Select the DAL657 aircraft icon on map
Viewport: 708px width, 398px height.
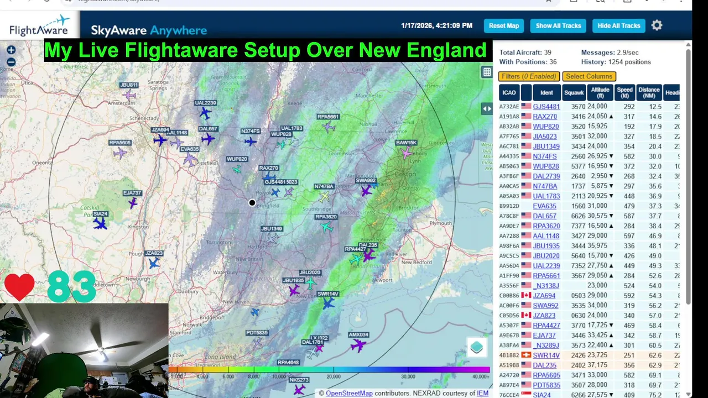208,139
